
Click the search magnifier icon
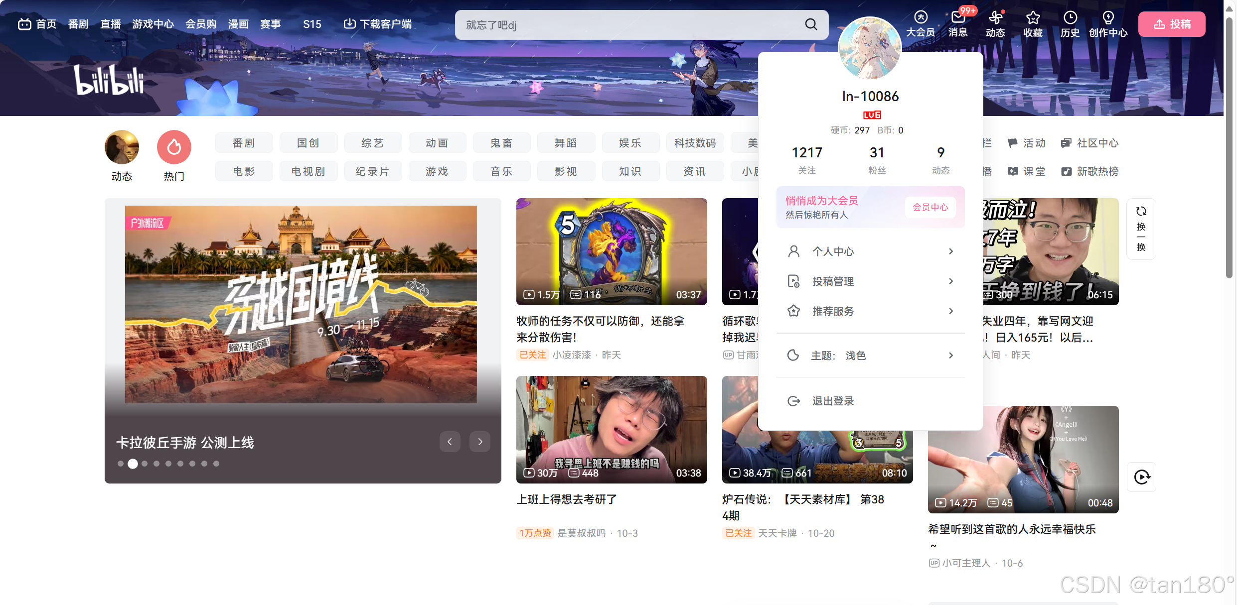coord(811,24)
